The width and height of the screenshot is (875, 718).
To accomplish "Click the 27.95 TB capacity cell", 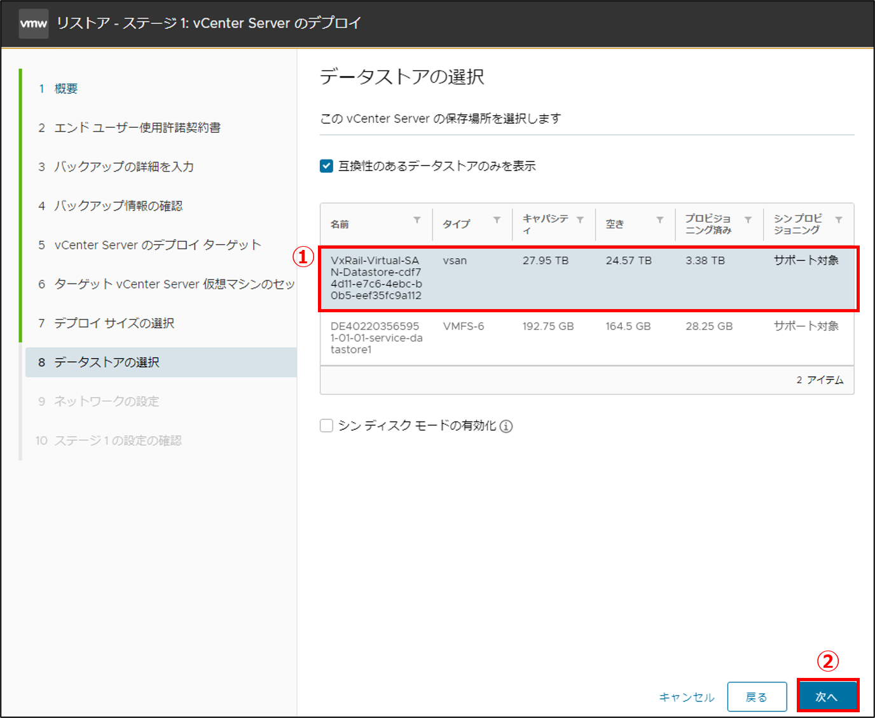I will pos(546,261).
